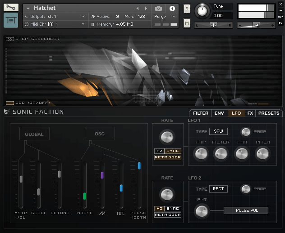Viewport: 285px width, 233px height.
Task: Set LFO 1 rate to HZ
Action: 159,151
